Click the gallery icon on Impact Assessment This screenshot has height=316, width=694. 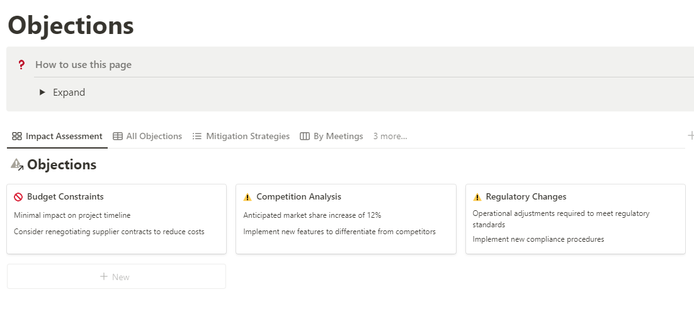pyautogui.click(x=17, y=136)
